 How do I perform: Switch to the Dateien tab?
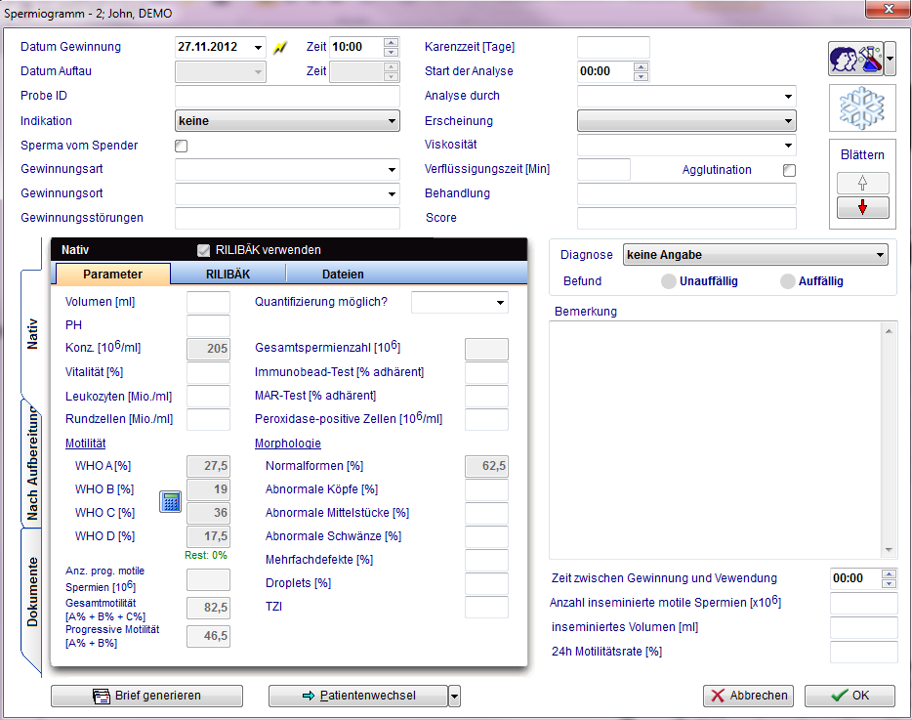pos(343,275)
